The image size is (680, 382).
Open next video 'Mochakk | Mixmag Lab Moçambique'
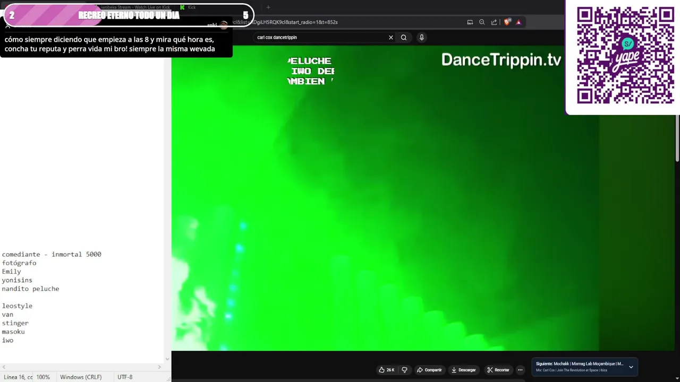pyautogui.click(x=580, y=364)
